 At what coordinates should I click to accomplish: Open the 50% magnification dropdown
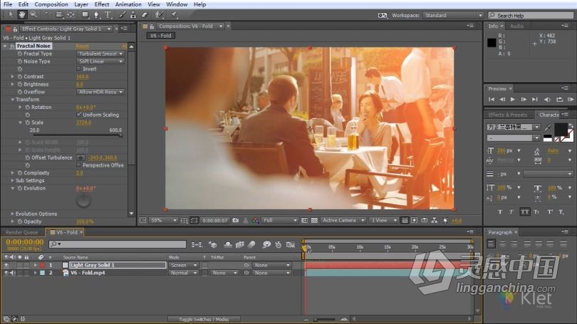click(163, 220)
